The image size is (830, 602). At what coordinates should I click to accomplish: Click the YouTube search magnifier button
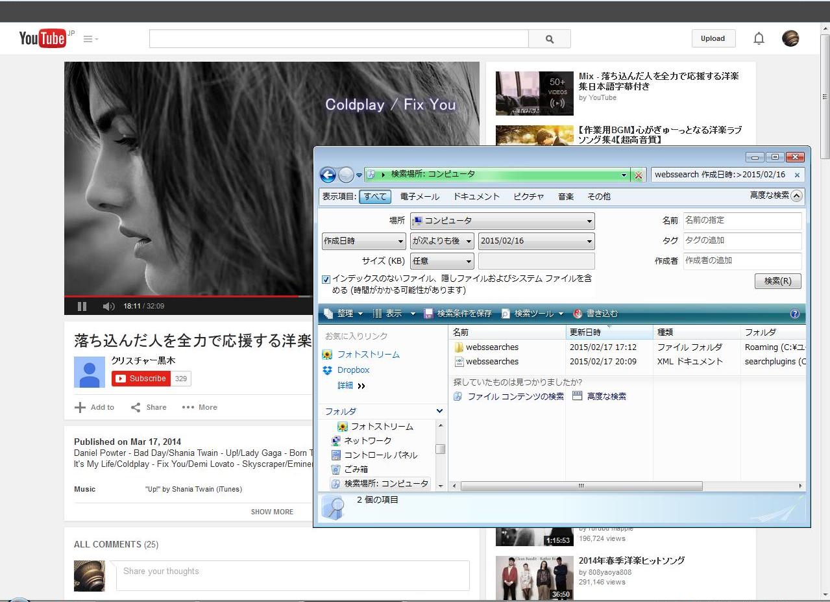[x=550, y=39]
